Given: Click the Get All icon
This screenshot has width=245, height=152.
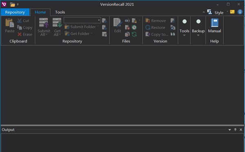Looking at the screenshot, I should [57, 22].
